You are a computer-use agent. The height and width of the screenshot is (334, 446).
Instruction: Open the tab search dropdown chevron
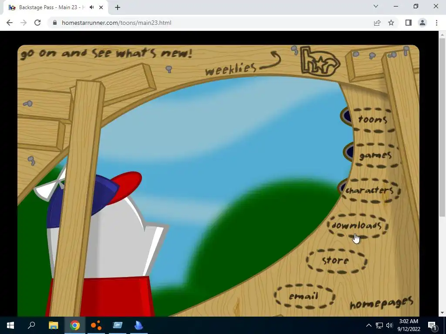coord(376,6)
